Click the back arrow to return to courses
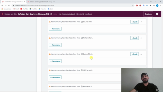Viewport: 163px width, 92px height. [2, 14]
